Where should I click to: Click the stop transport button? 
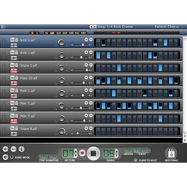point(93,153)
